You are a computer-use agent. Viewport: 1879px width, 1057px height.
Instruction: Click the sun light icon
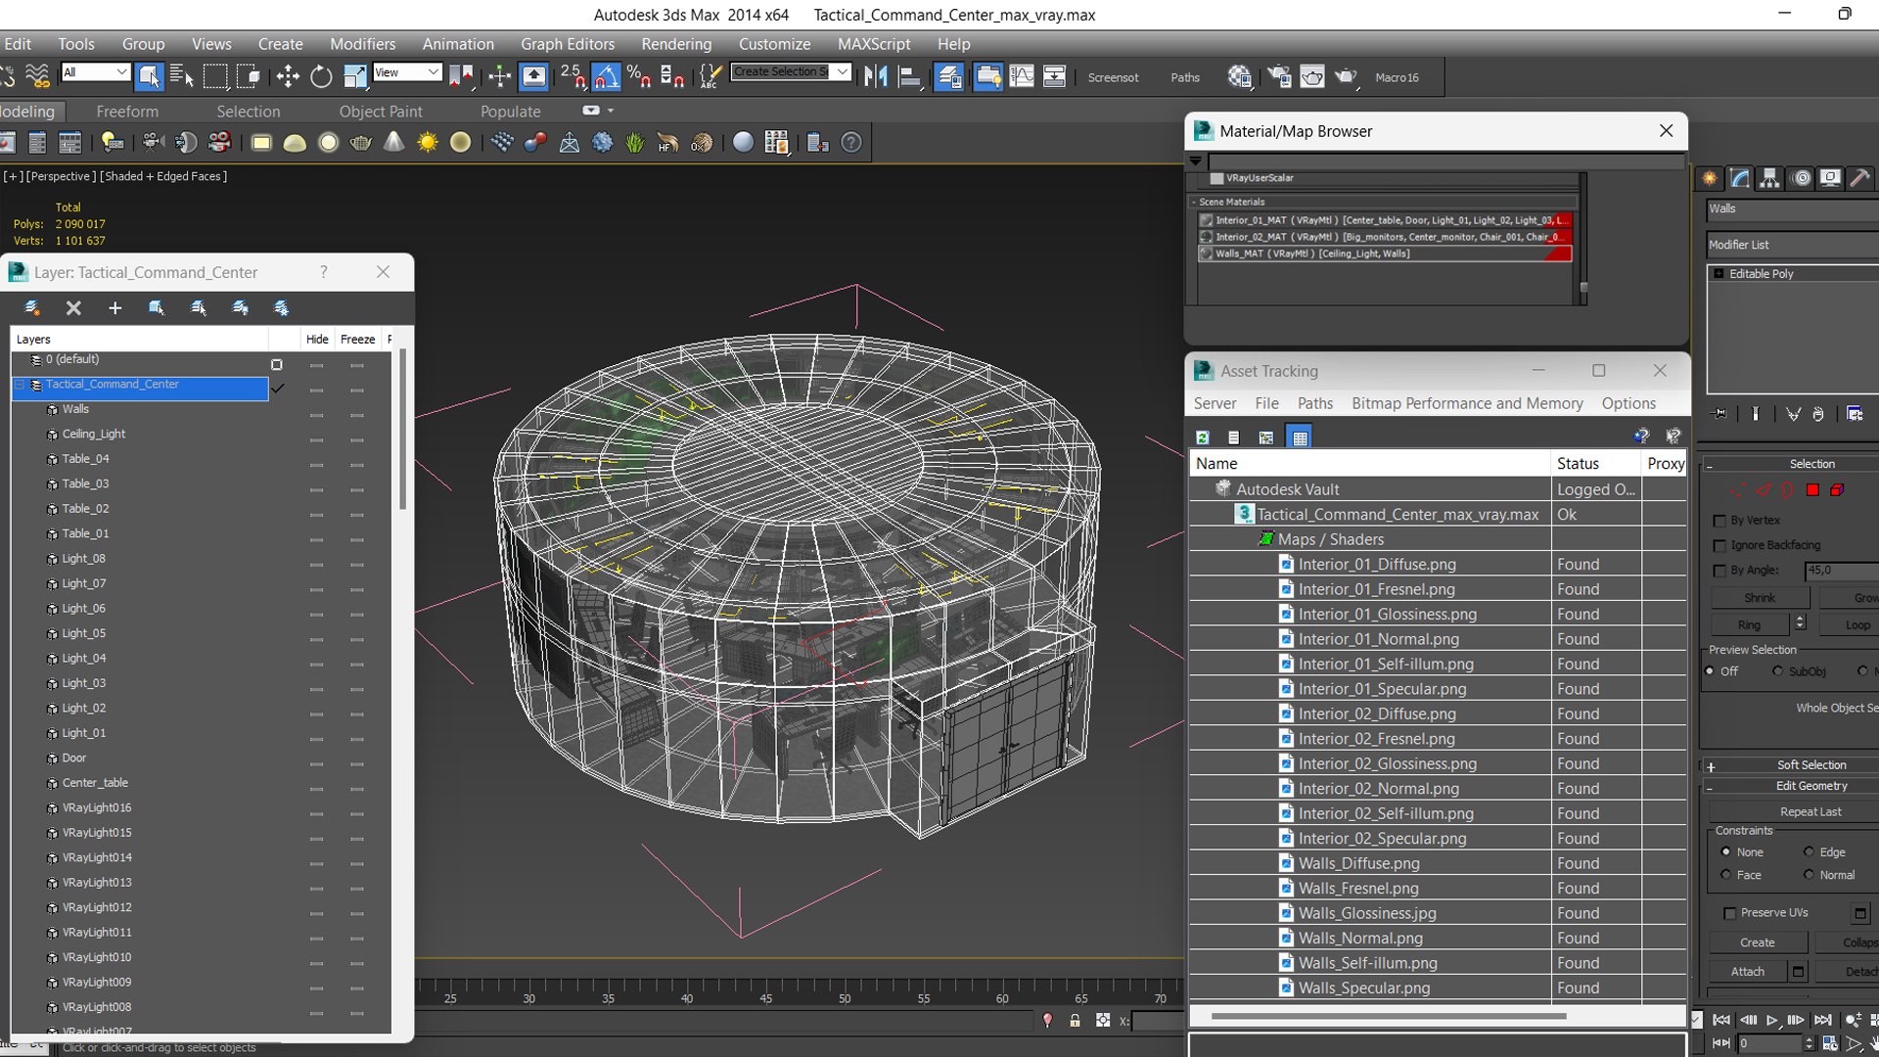pyautogui.click(x=428, y=143)
